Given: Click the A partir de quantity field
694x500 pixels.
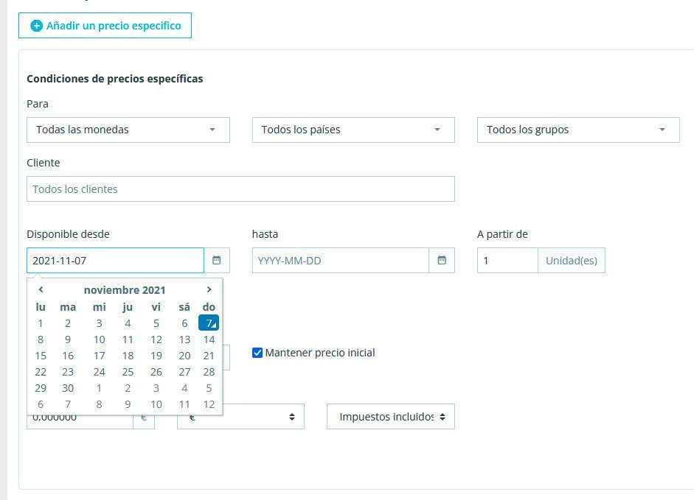Looking at the screenshot, I should point(507,261).
